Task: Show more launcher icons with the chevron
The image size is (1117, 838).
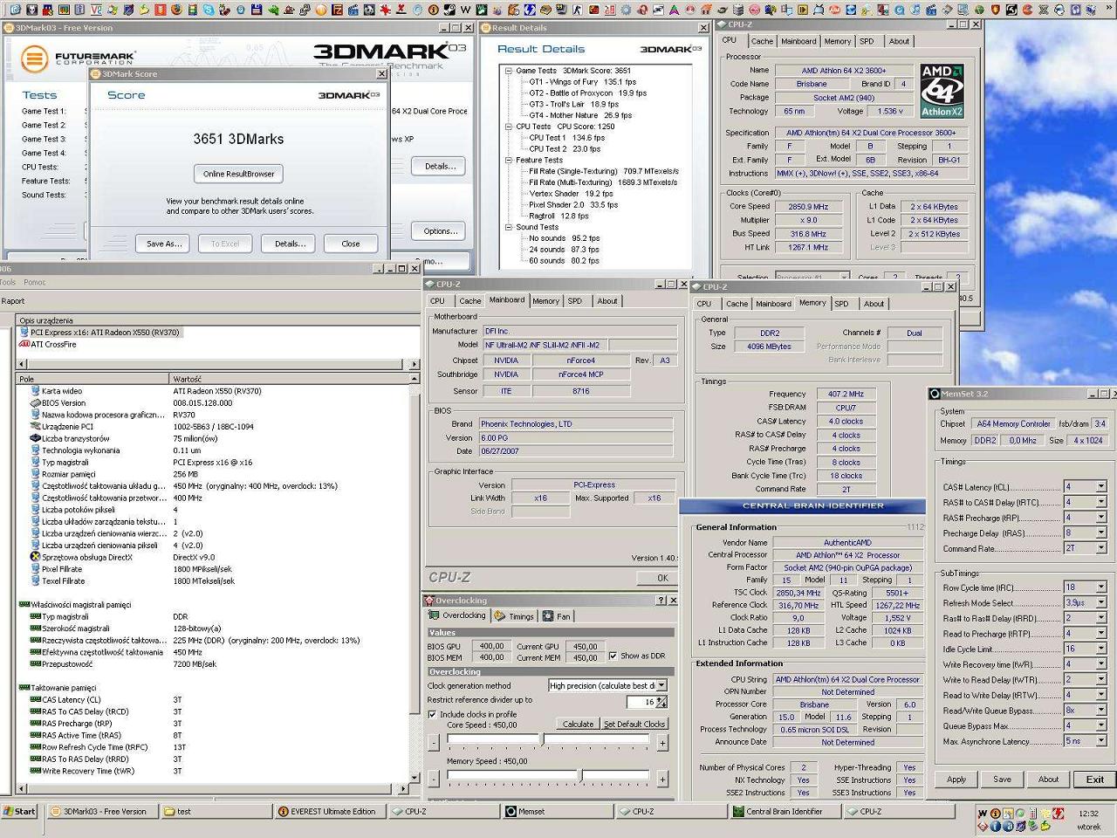Action: coord(1109,8)
